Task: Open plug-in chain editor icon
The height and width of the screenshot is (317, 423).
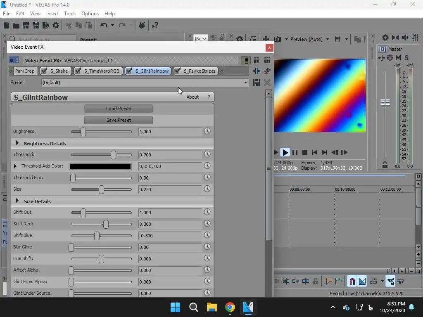Action: tap(256, 71)
